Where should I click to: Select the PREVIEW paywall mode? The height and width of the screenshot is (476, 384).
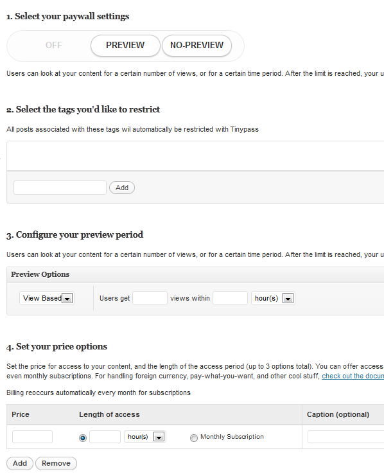click(125, 45)
